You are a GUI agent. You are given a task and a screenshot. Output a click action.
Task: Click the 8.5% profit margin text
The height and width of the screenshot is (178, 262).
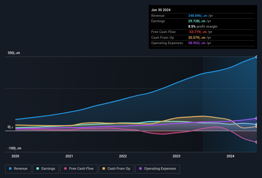(203, 26)
